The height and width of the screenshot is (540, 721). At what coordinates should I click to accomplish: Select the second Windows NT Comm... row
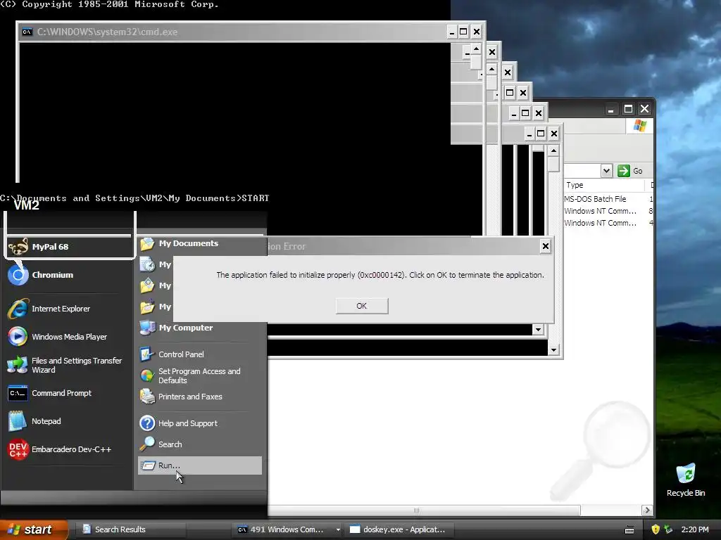pyautogui.click(x=607, y=223)
